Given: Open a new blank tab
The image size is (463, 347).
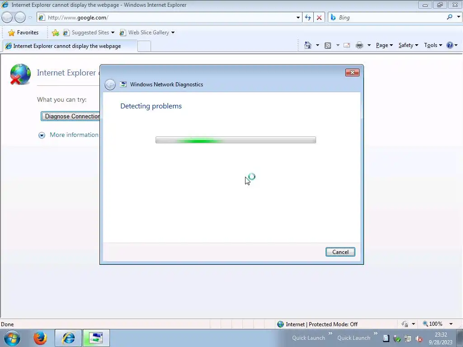Looking at the screenshot, I should 144,47.
